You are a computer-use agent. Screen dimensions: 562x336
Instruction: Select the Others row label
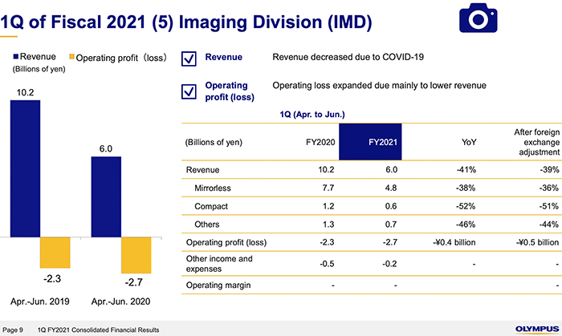(208, 223)
